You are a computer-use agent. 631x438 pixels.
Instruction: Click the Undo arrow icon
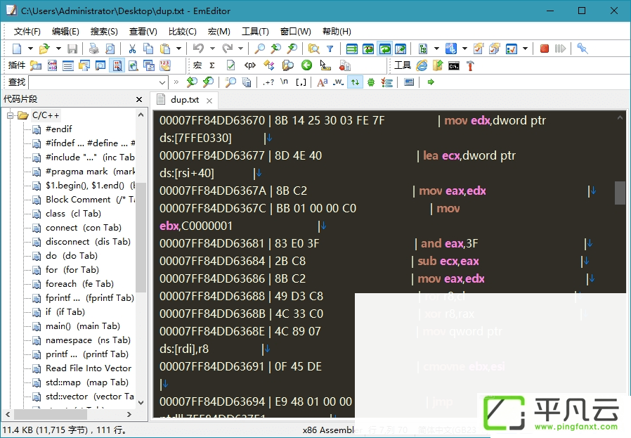pos(198,49)
